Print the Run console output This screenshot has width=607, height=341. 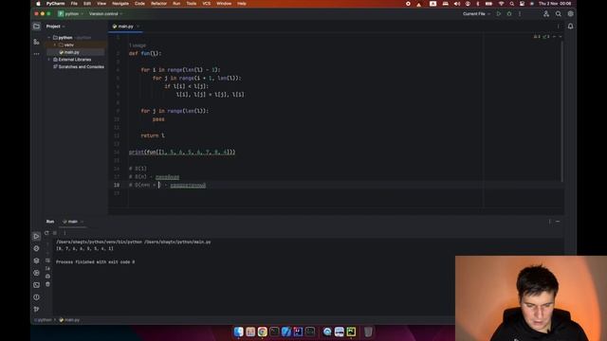point(47,276)
